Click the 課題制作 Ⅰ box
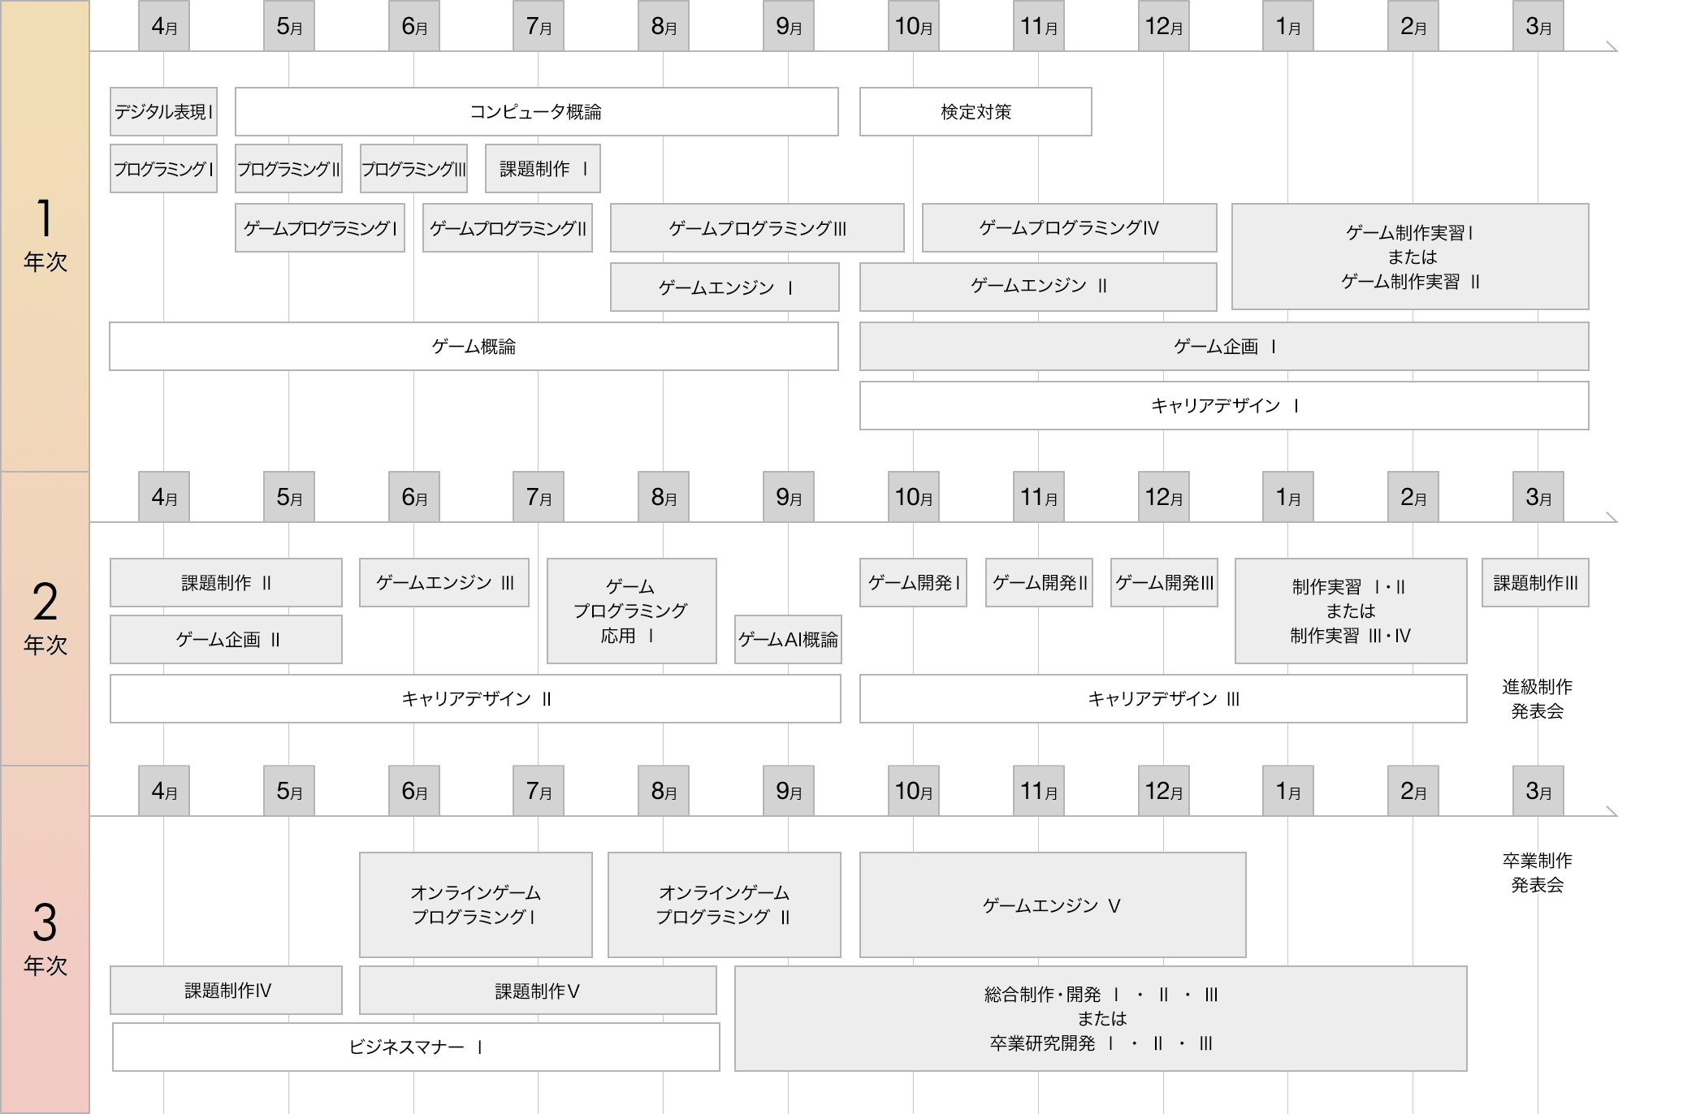 (x=543, y=169)
